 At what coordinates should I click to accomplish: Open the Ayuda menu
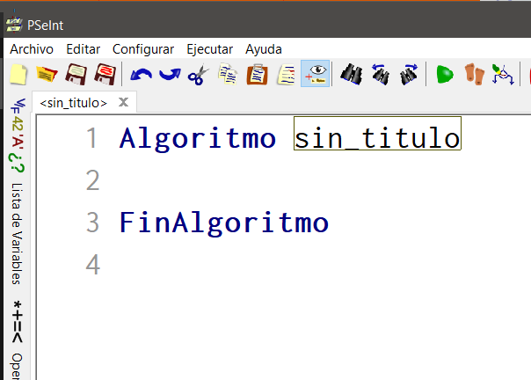[264, 49]
